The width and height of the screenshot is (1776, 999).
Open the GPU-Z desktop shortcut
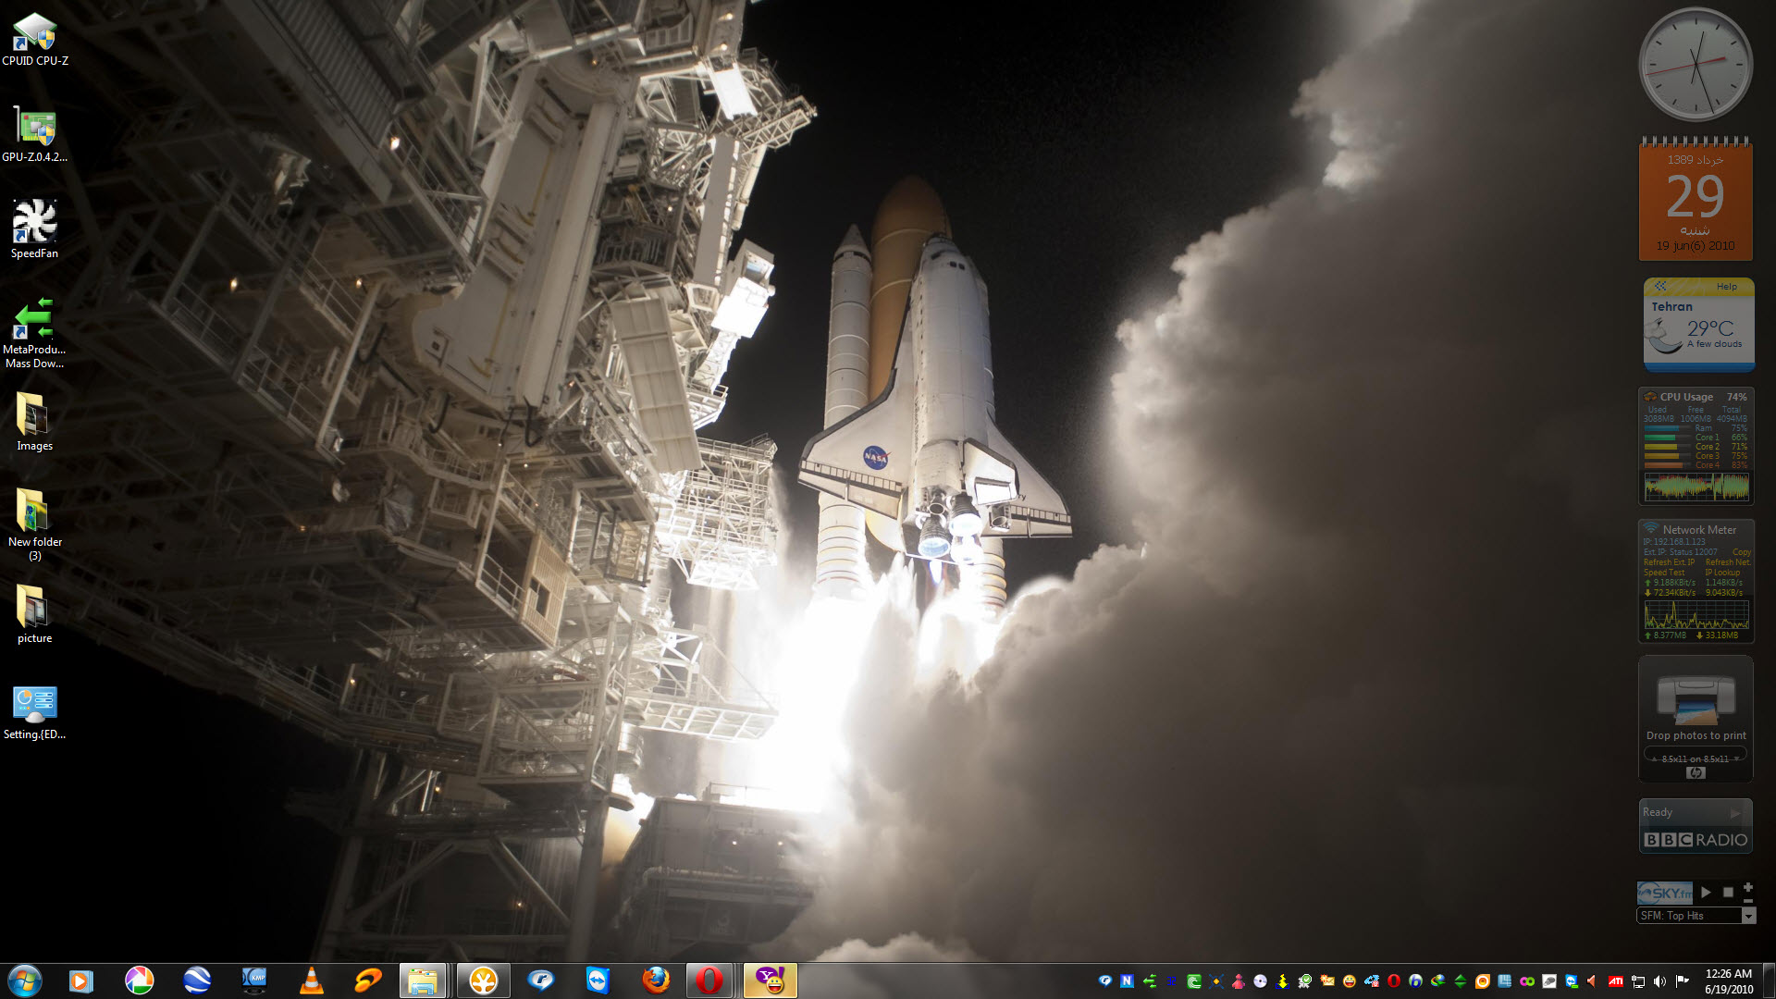[x=35, y=135]
